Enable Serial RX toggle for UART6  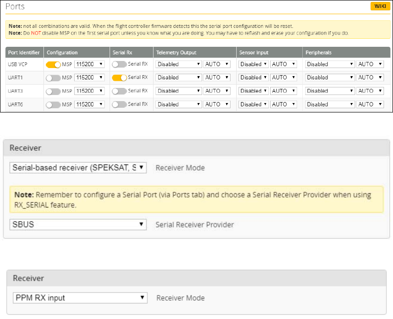[x=120, y=104]
